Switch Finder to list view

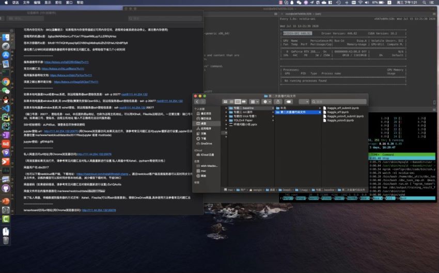click(x=231, y=101)
